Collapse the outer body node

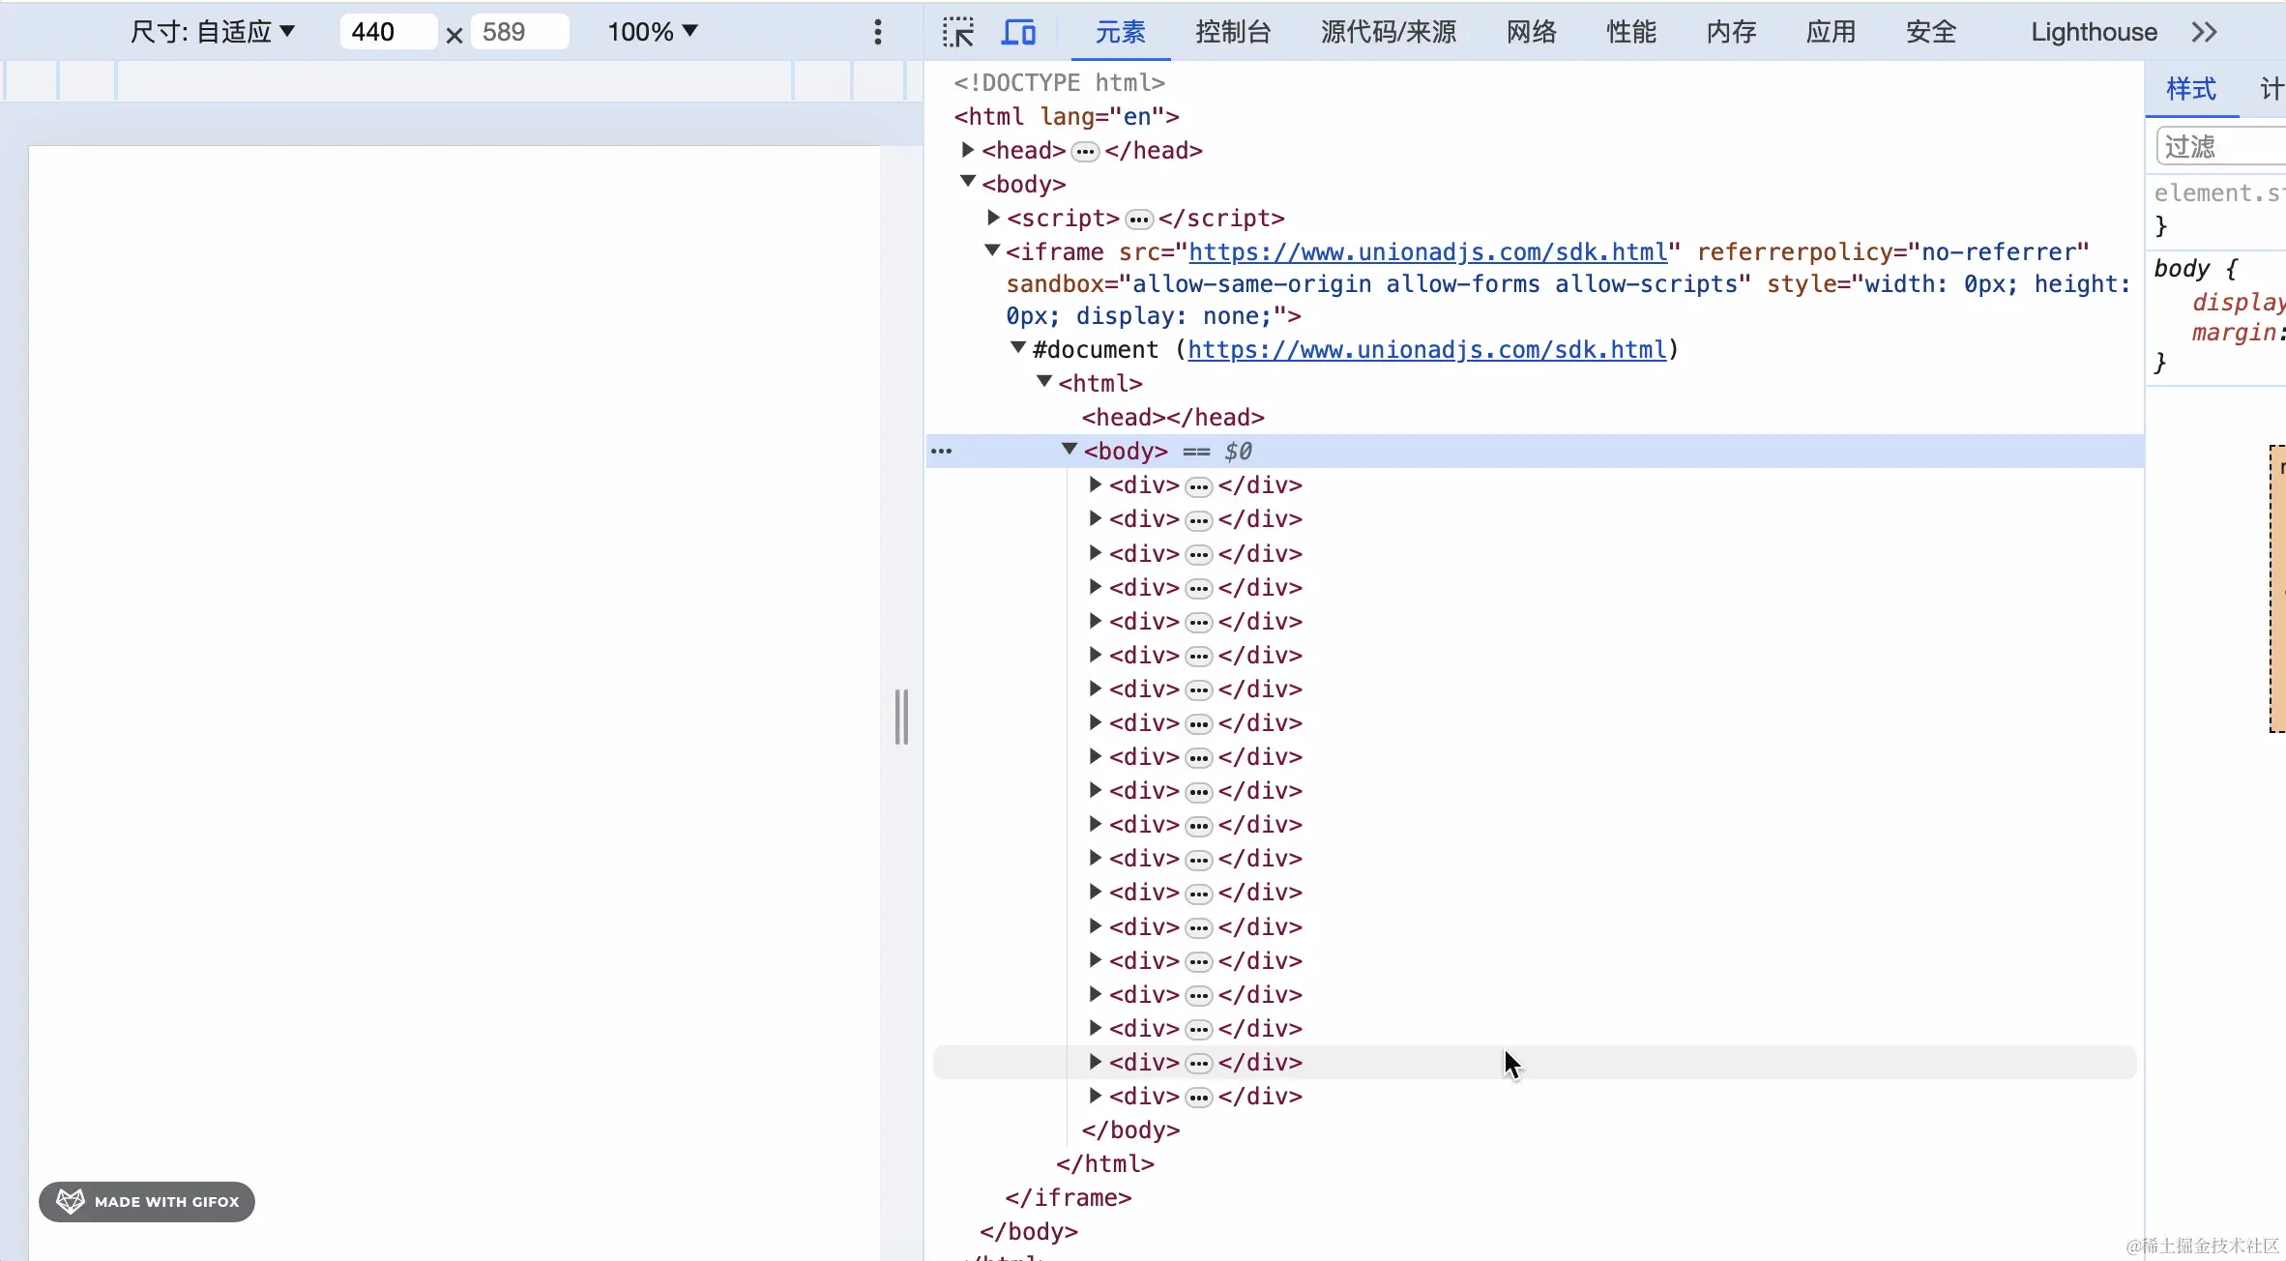(x=968, y=182)
